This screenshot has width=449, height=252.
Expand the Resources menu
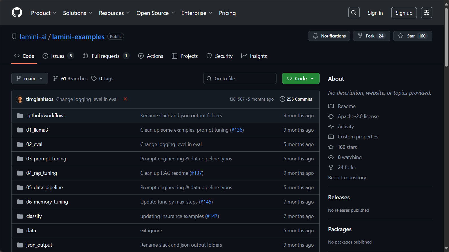(114, 13)
